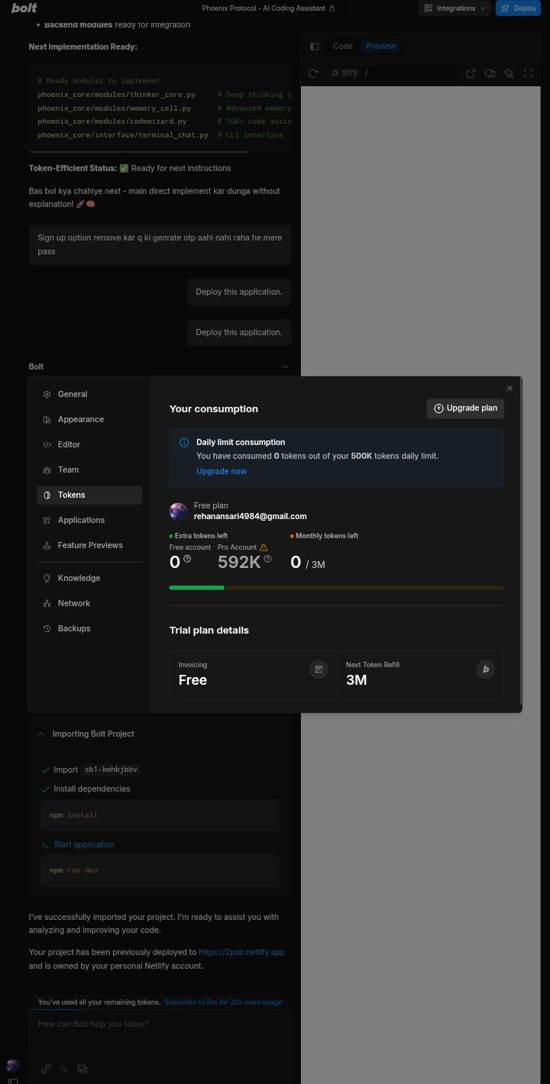
Task: Collapse the Importing Bolt Project section
Action: coord(41,734)
